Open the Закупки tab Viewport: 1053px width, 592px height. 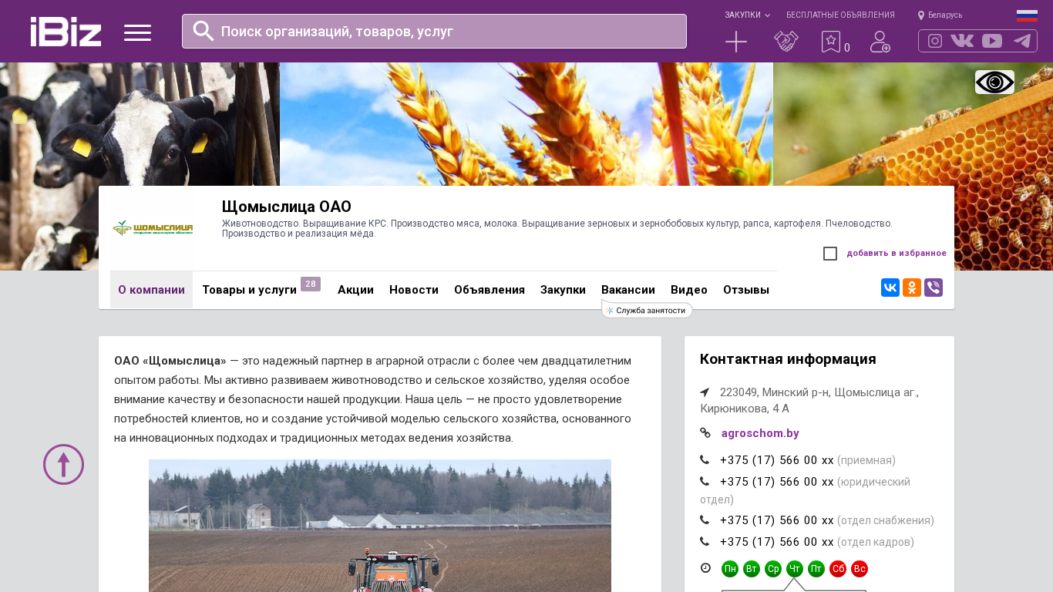(x=563, y=290)
